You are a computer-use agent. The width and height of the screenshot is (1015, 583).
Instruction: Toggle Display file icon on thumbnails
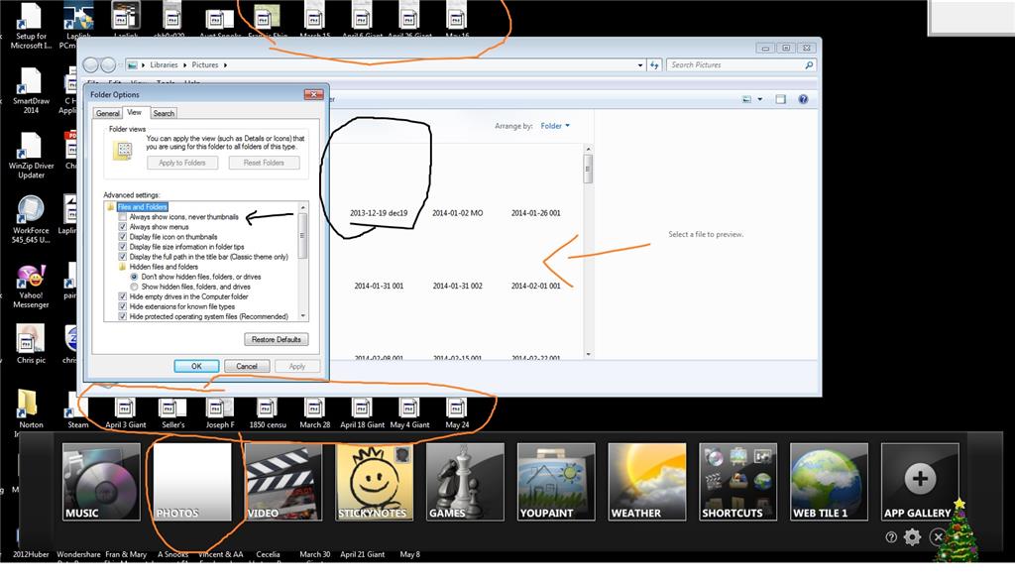tap(122, 237)
